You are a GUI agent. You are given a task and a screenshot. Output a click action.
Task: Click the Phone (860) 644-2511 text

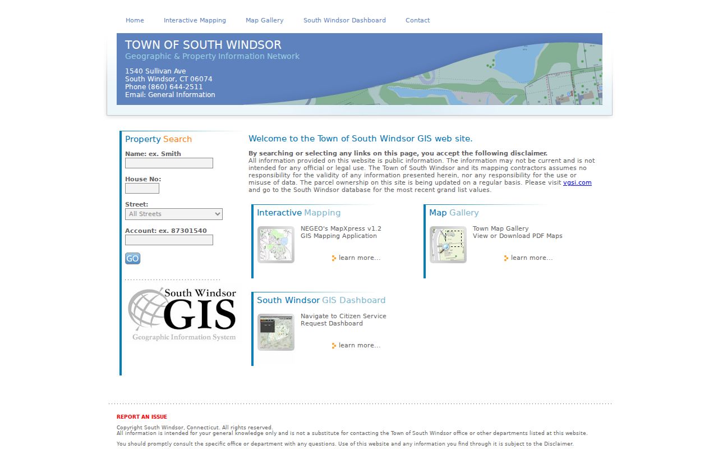pyautogui.click(x=164, y=87)
